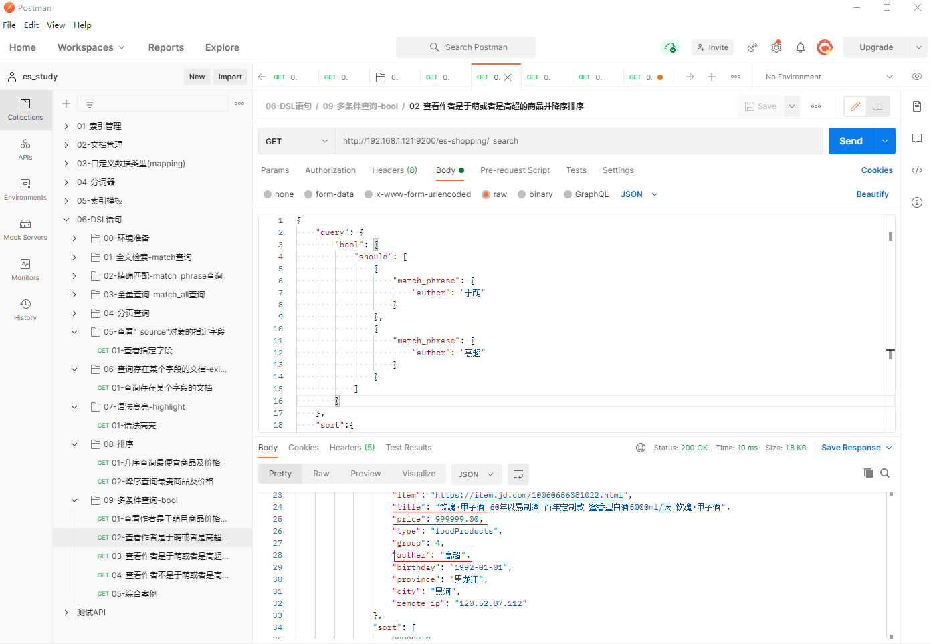This screenshot has height=644, width=931.
Task: Open the Collections sidebar panel
Action: click(x=25, y=109)
